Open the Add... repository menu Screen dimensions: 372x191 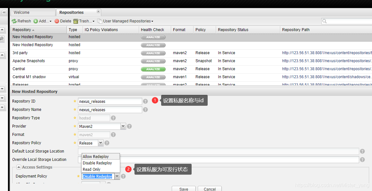(42, 21)
